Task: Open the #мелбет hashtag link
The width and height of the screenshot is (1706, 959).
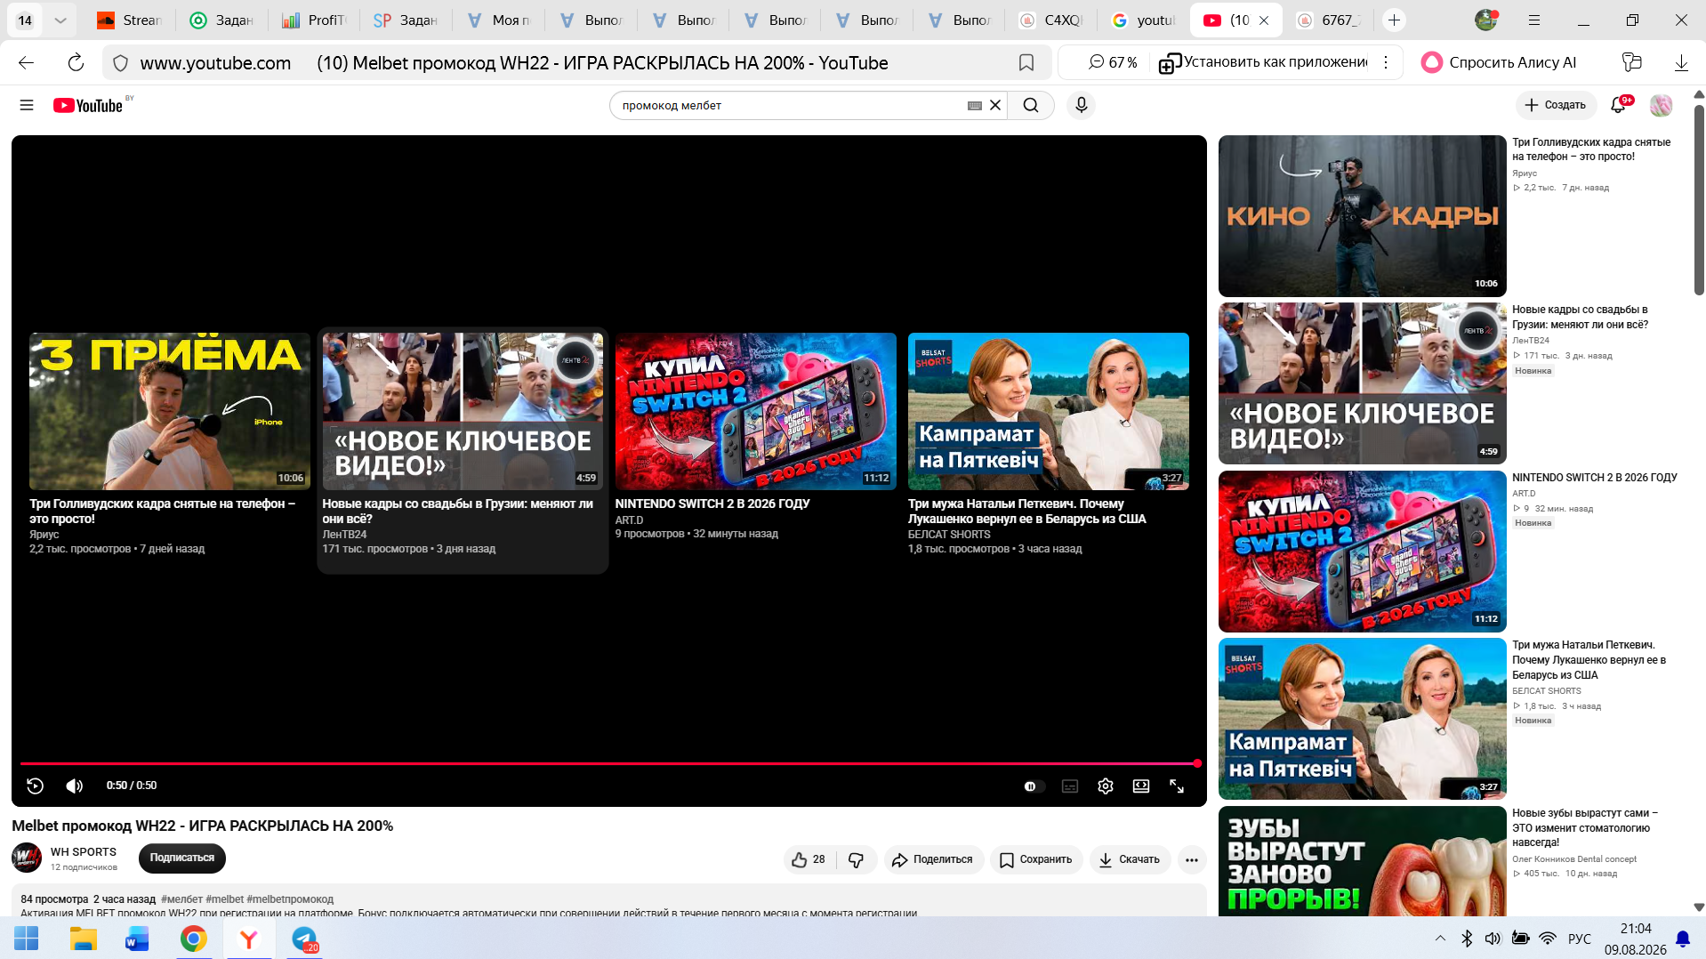Action: coord(182,899)
